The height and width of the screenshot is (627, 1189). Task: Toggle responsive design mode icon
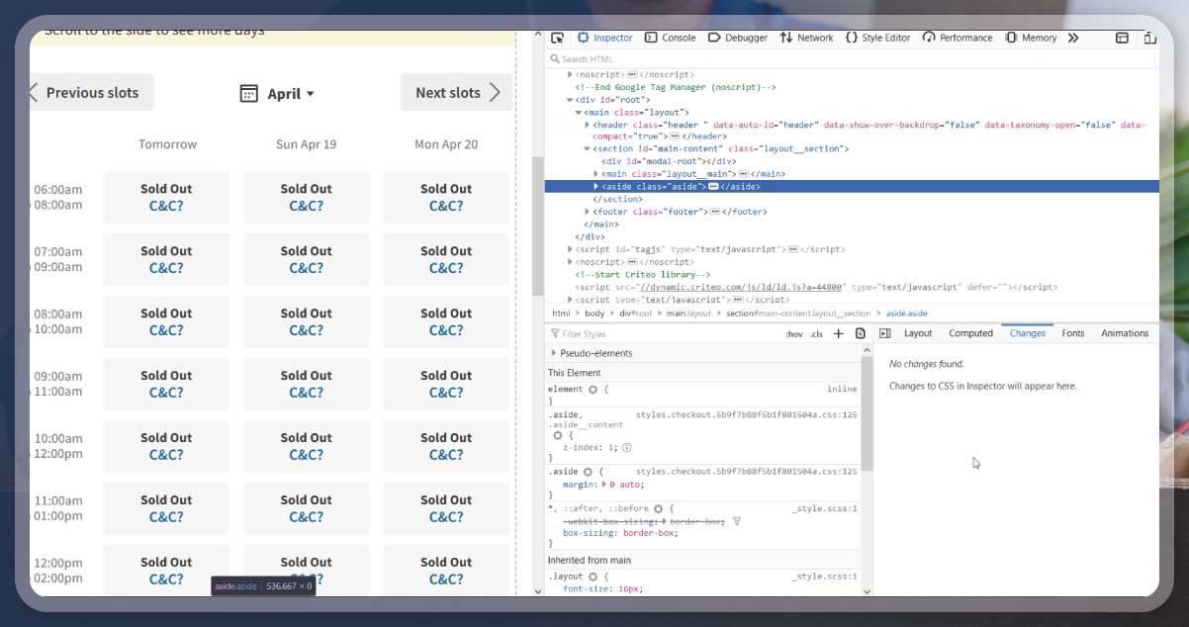pos(1149,38)
